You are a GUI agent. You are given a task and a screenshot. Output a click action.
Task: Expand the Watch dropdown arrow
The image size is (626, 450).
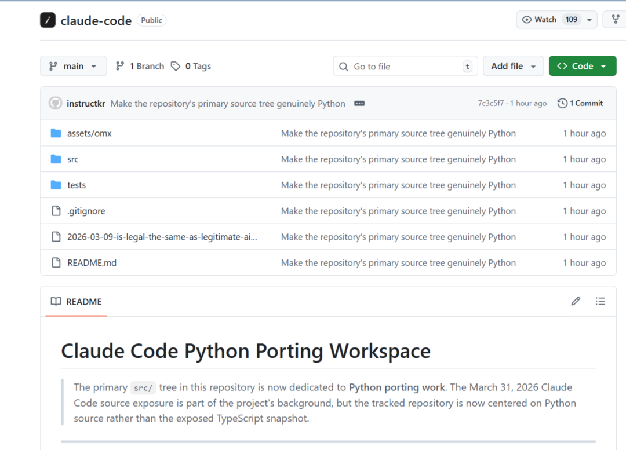pos(589,20)
